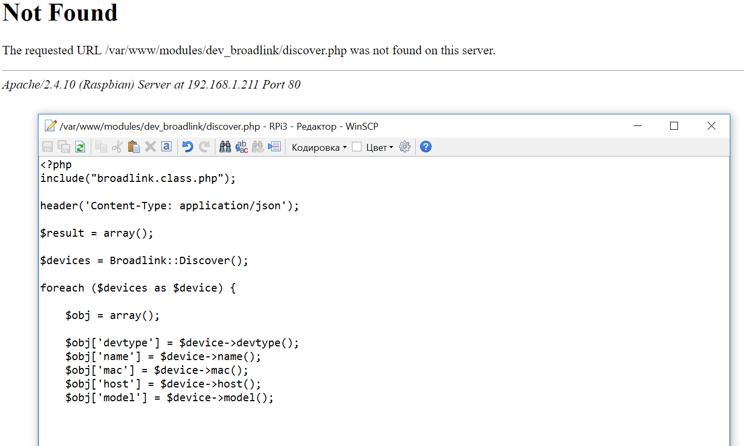744x446 pixels.
Task: Reload the file with green arrows icon
Action: (x=80, y=147)
